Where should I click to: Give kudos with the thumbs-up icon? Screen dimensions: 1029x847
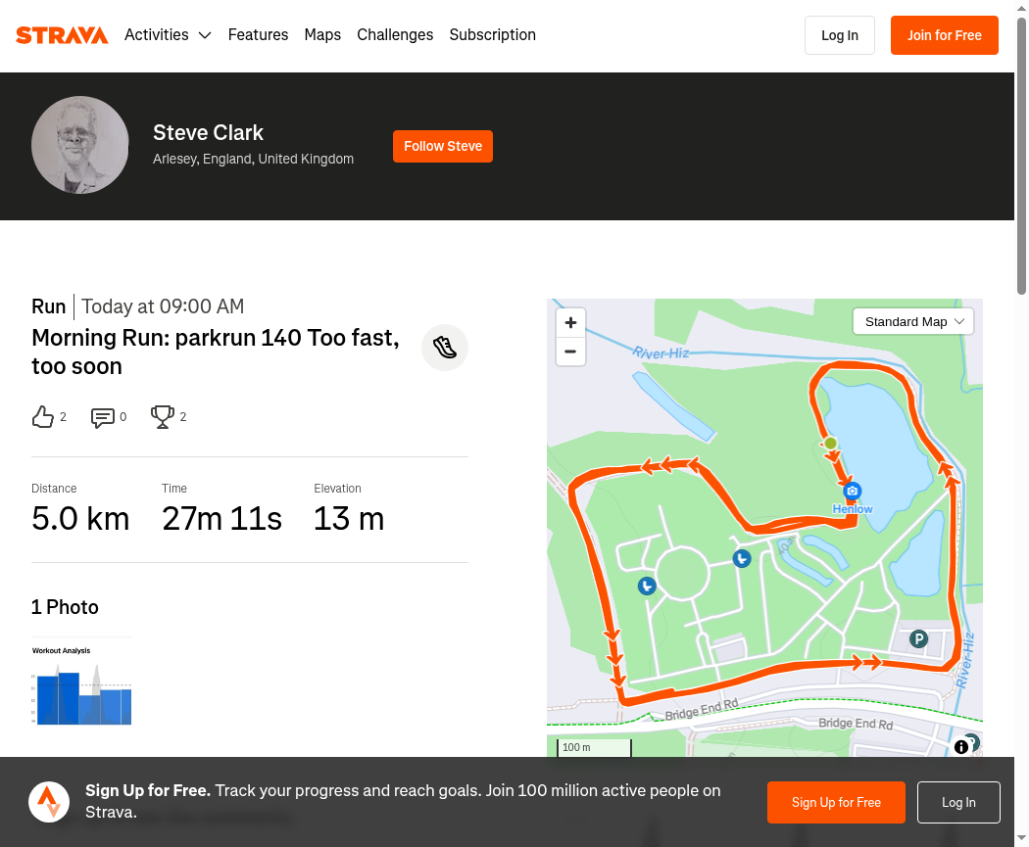(x=43, y=417)
